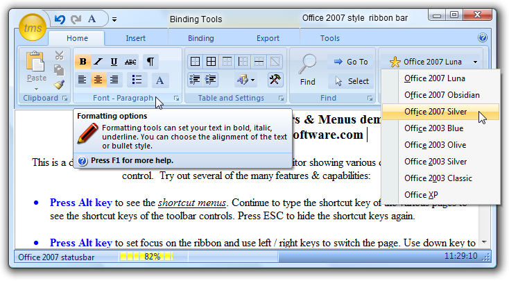
Task: Apply top border table icon
Action: coord(227,61)
